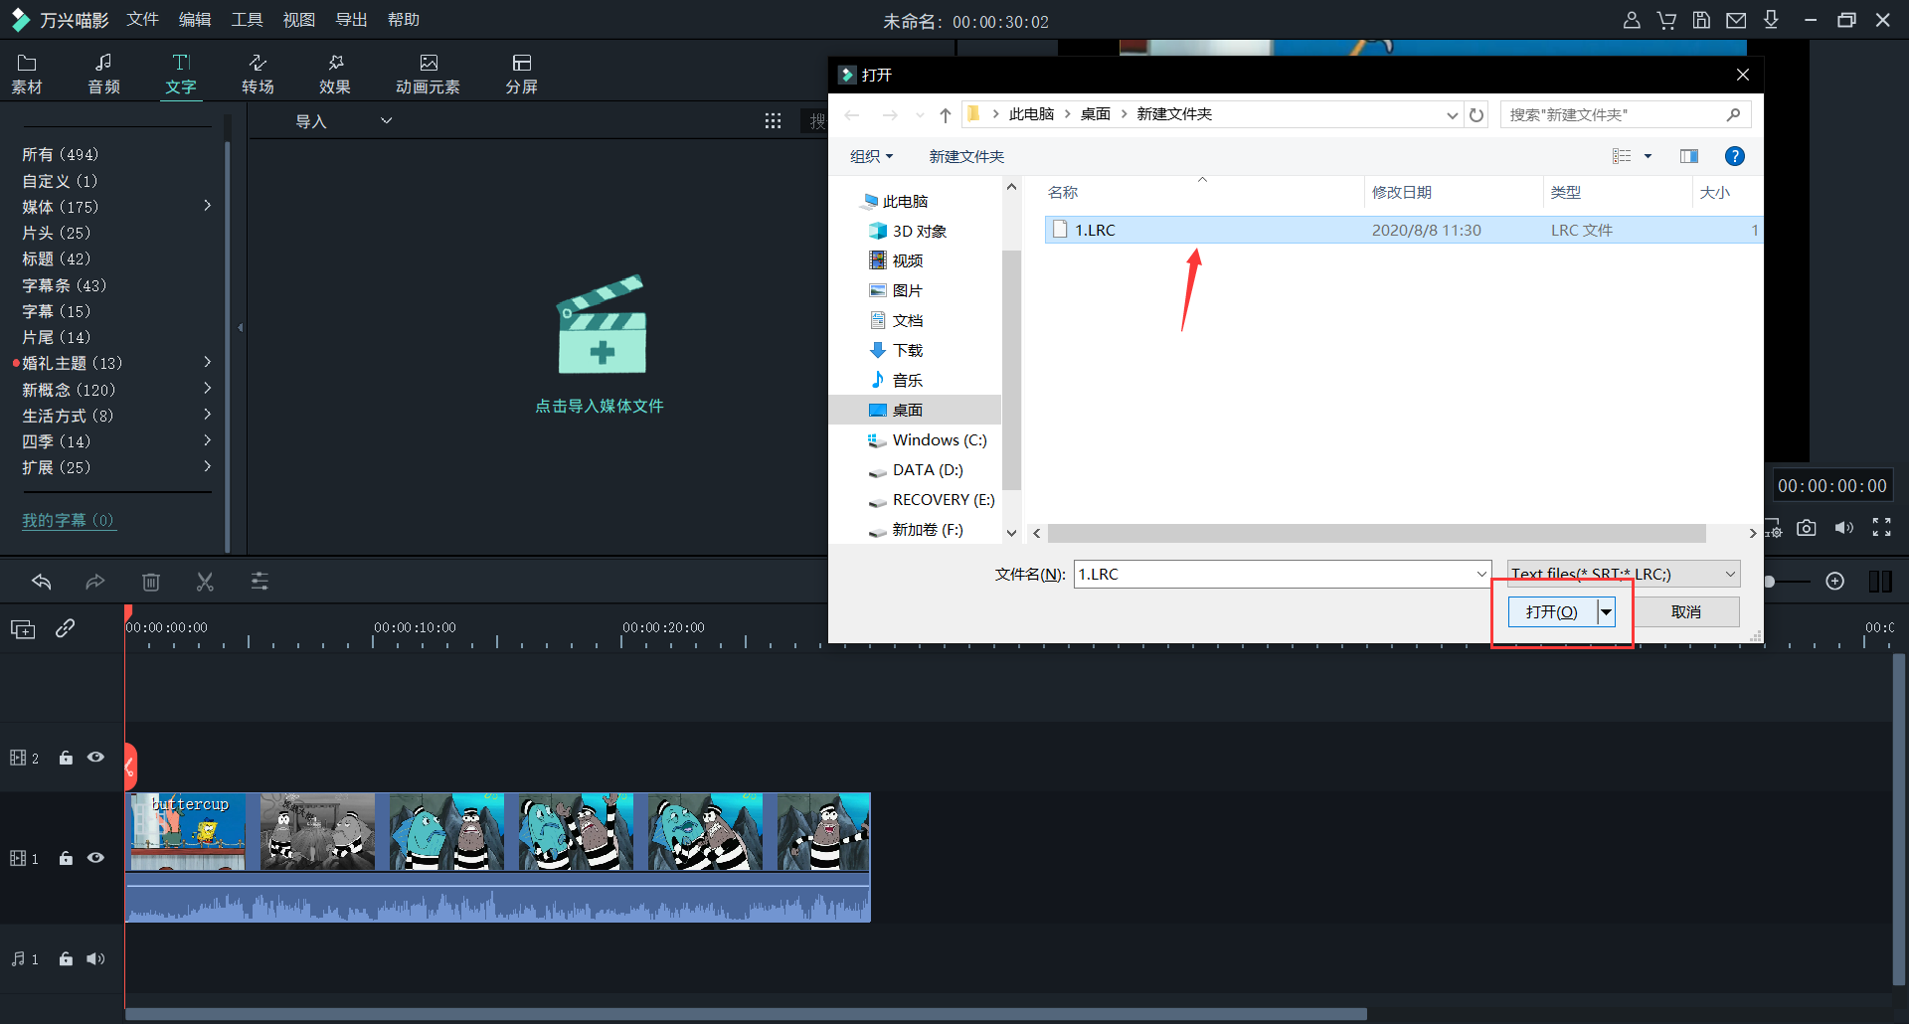The height and width of the screenshot is (1024, 1909).
Task: Click the save project icon
Action: click(x=1701, y=20)
